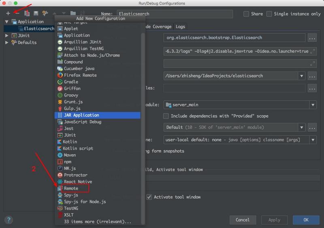Viewport: 324px width, 228px height.
Task: Collapse the Application tree node
Action: [7, 21]
